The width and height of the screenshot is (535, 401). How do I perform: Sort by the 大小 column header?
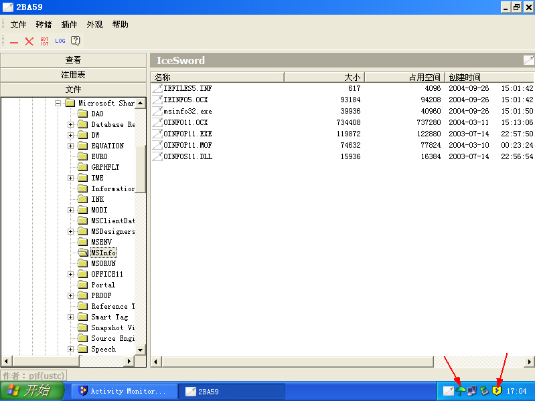click(x=325, y=78)
